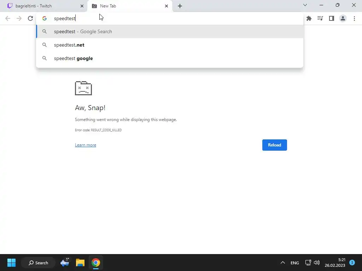Open the clock showing 5:21
Viewport: 362px width, 271px height.
[x=335, y=263]
